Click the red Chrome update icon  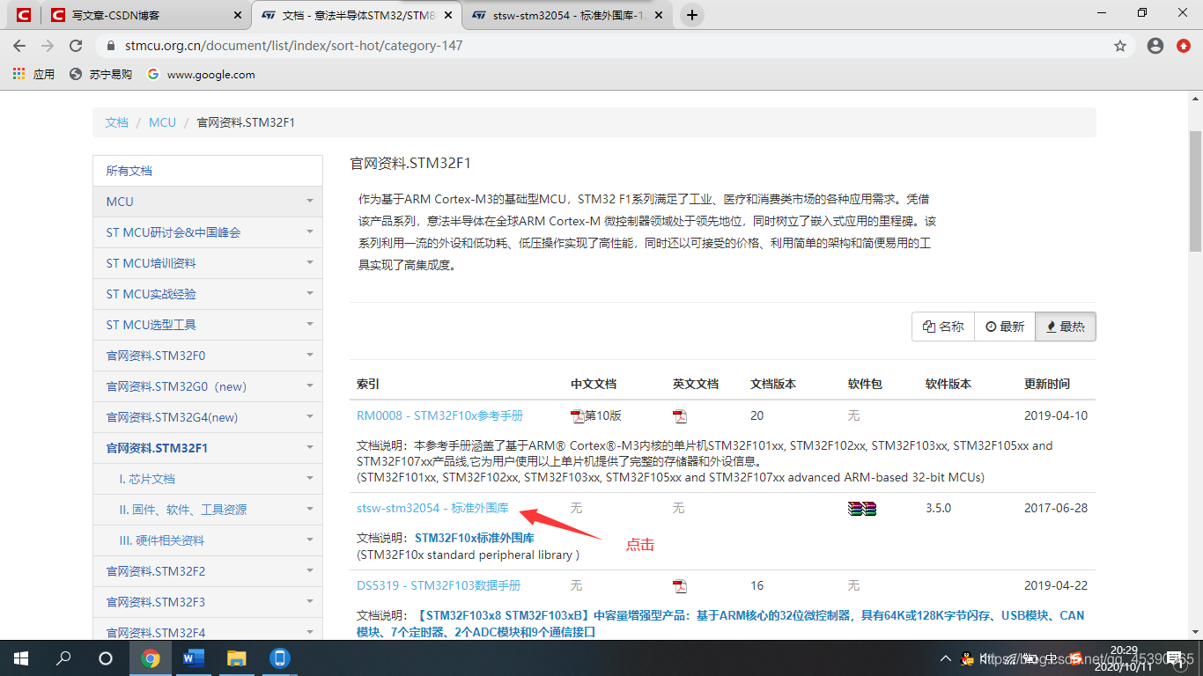(x=1184, y=46)
